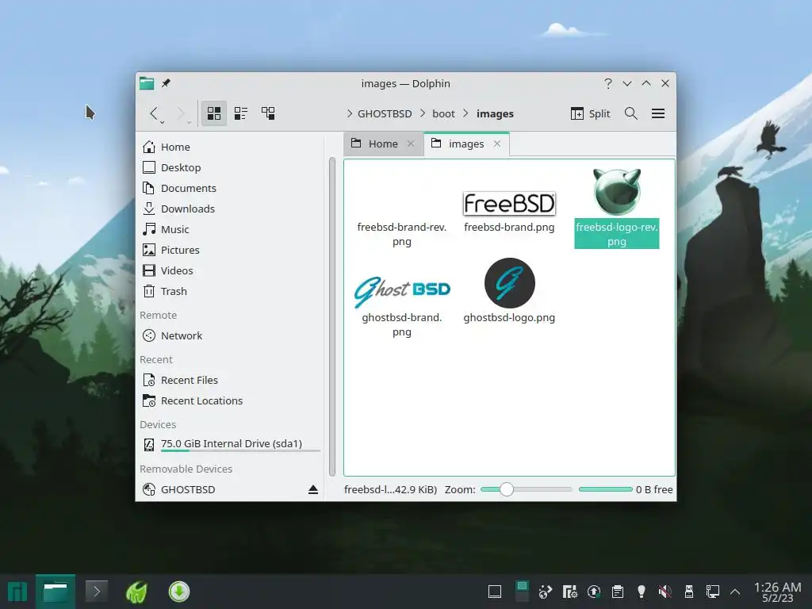Open the green leaf taskbar application
Screen dimensions: 812x609
pos(136,592)
